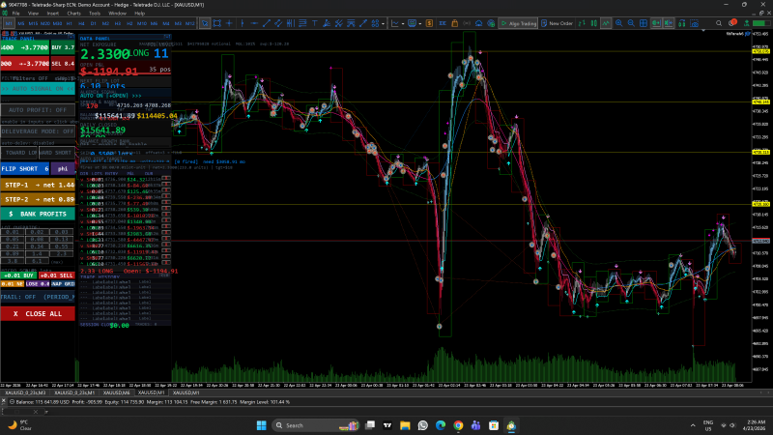Open Windows taskbar Search box
Screen dimensions: 773x435
(316, 425)
